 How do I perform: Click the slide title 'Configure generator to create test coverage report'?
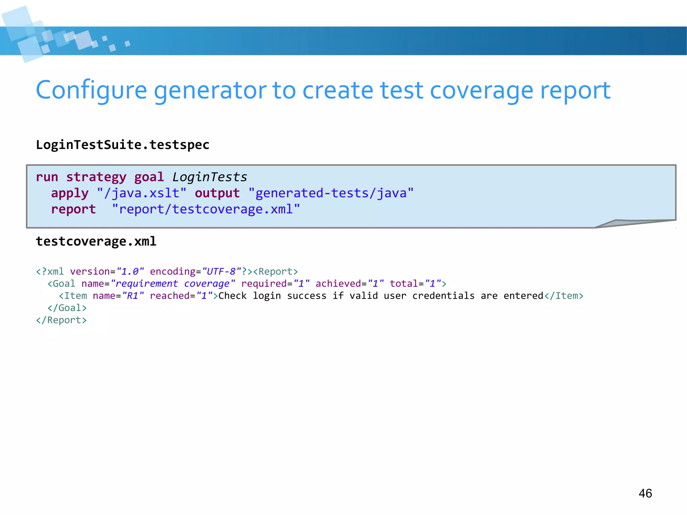coord(323,91)
